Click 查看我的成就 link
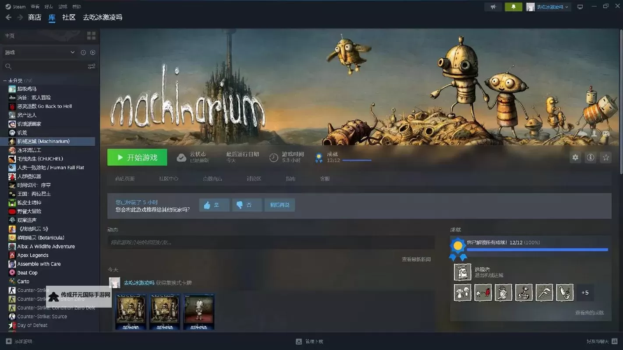 (589, 313)
